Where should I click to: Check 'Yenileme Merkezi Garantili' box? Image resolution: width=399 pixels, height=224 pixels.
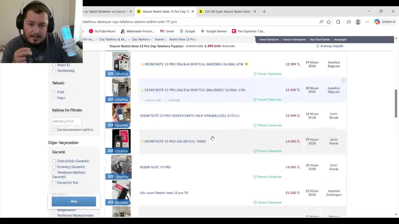(x=54, y=172)
